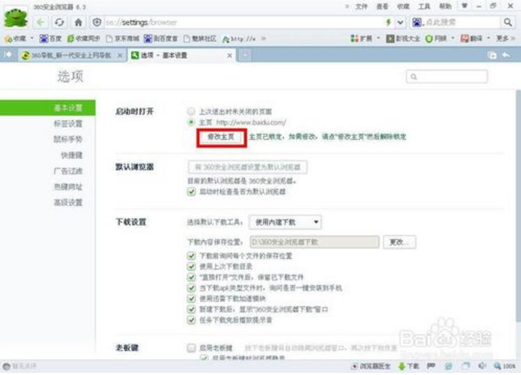Expand the 扩展 dropdown arrow
The height and width of the screenshot is (375, 521).
378,38
